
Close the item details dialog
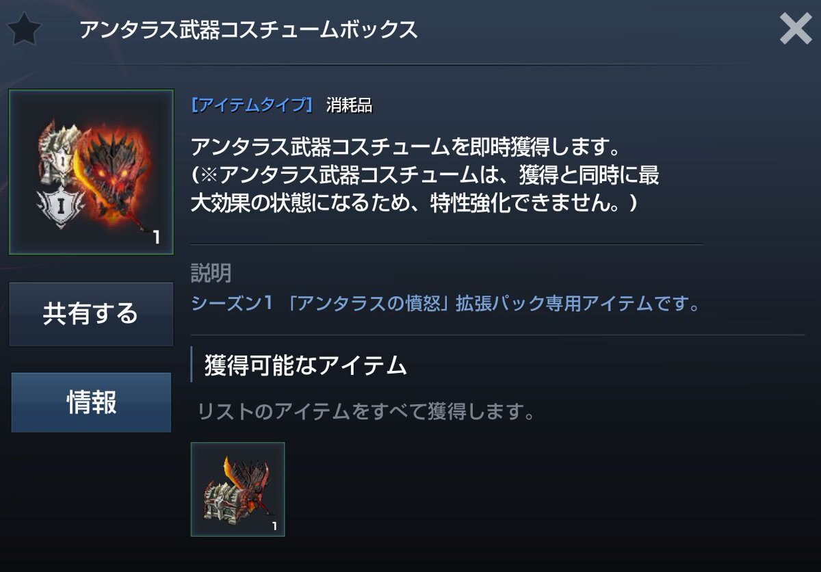point(796,29)
